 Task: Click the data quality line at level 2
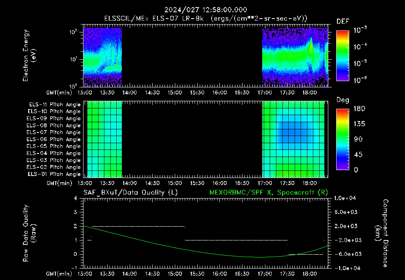pos(138,226)
